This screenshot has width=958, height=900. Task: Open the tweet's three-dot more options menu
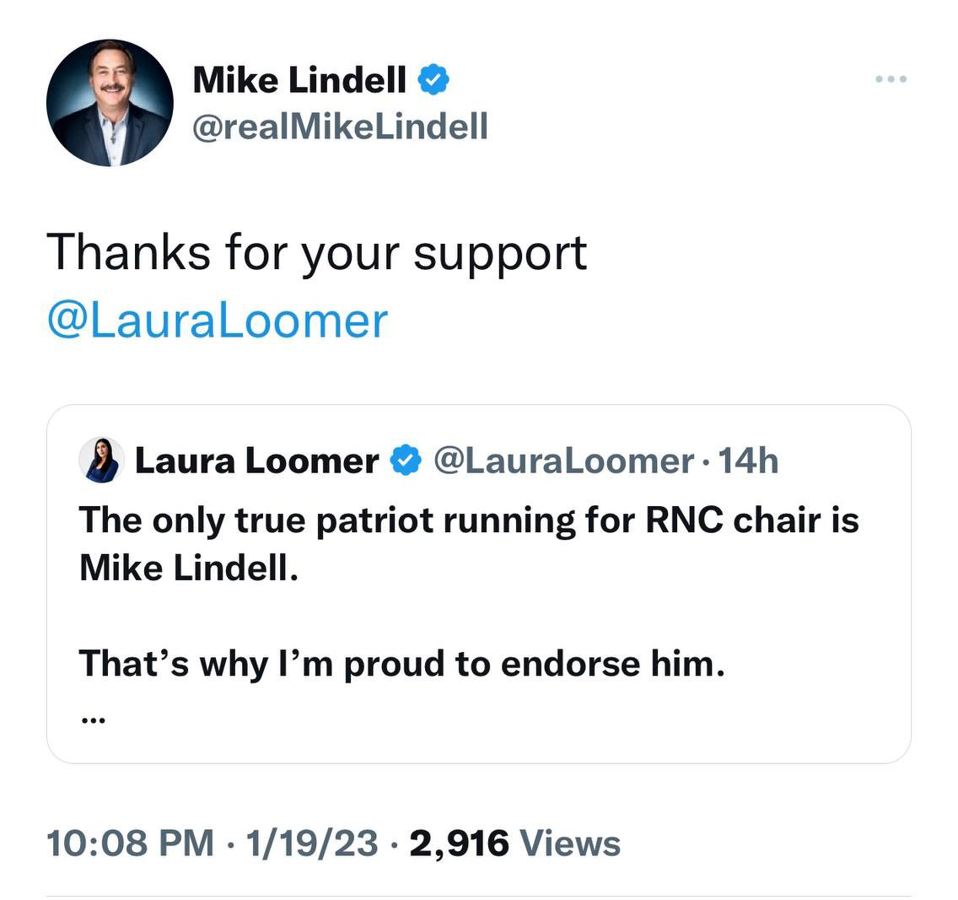[891, 79]
